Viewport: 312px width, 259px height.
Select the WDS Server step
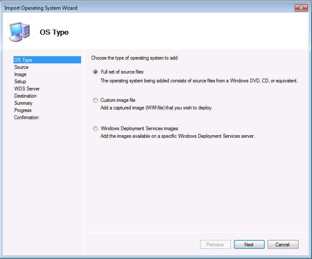27,89
